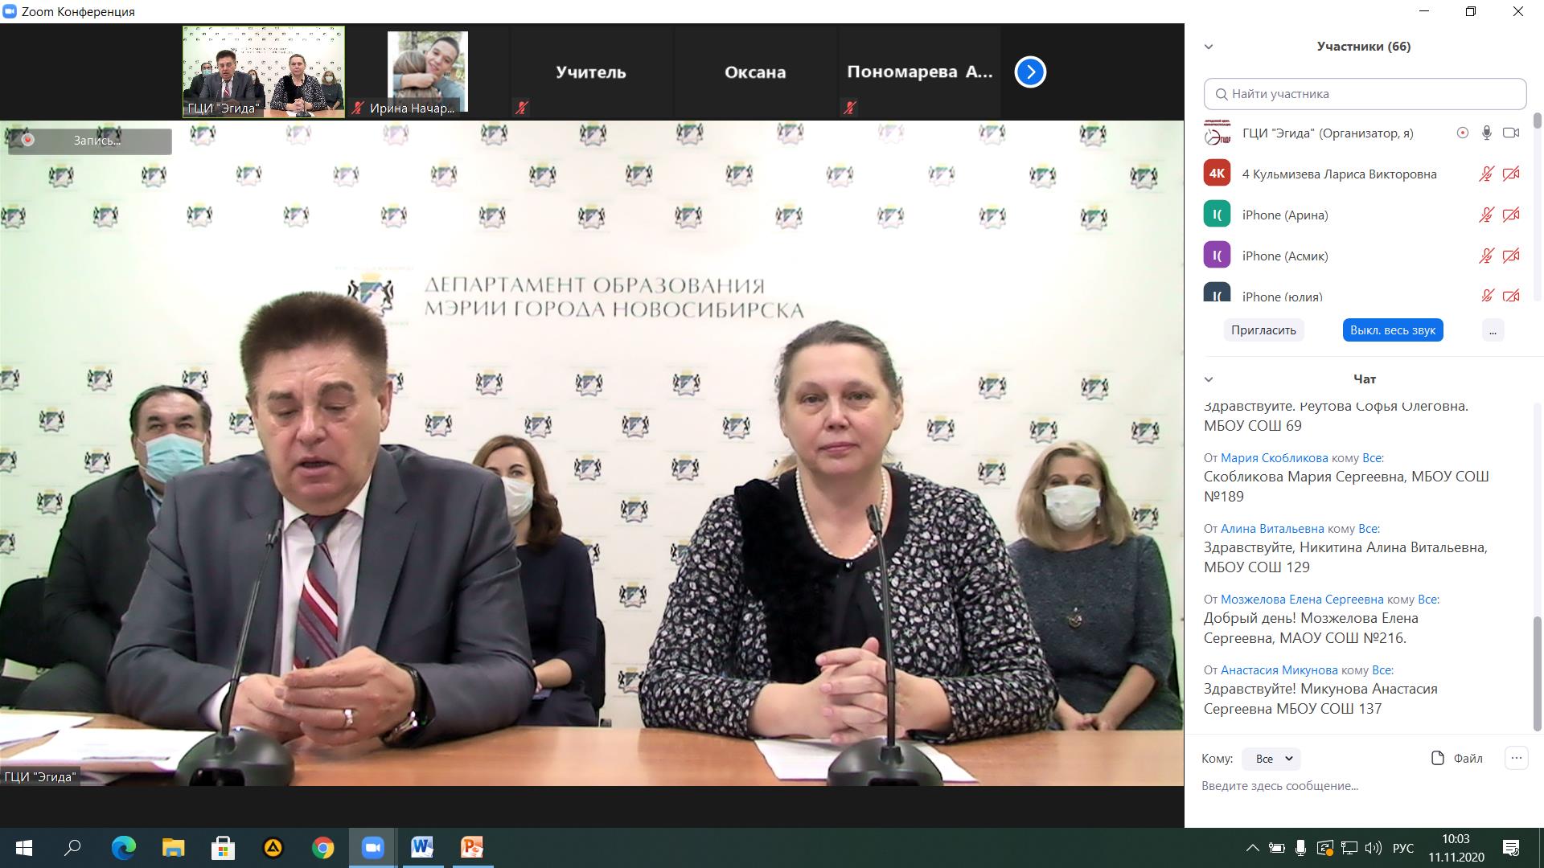Image resolution: width=1544 pixels, height=868 pixels.
Task: Open chat more options menu
Action: 1516,758
